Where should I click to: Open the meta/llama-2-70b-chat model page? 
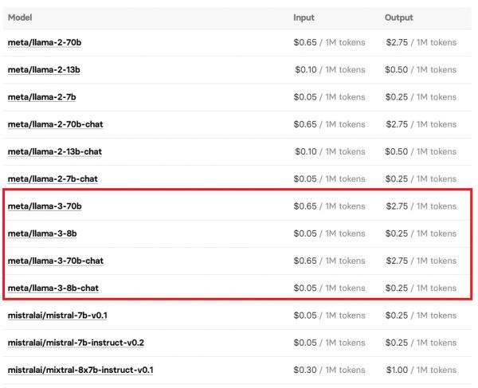pos(55,124)
